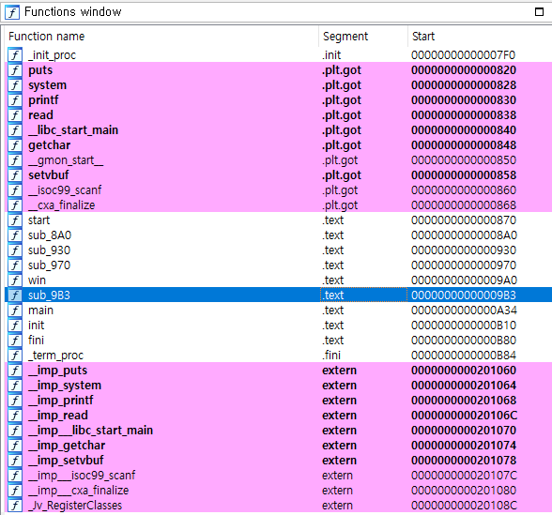Click the function icon next to start
This screenshot has width=552, height=515.
[x=15, y=220]
